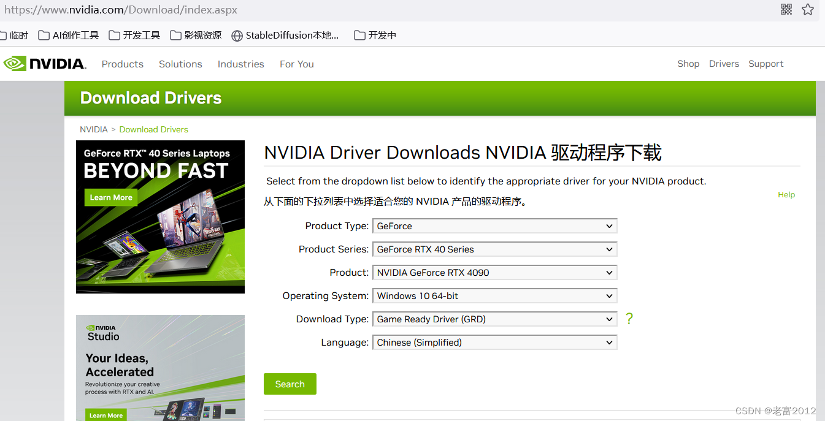
Task: Click Learn More on RTX 40 laptops ad
Action: pyautogui.click(x=111, y=197)
